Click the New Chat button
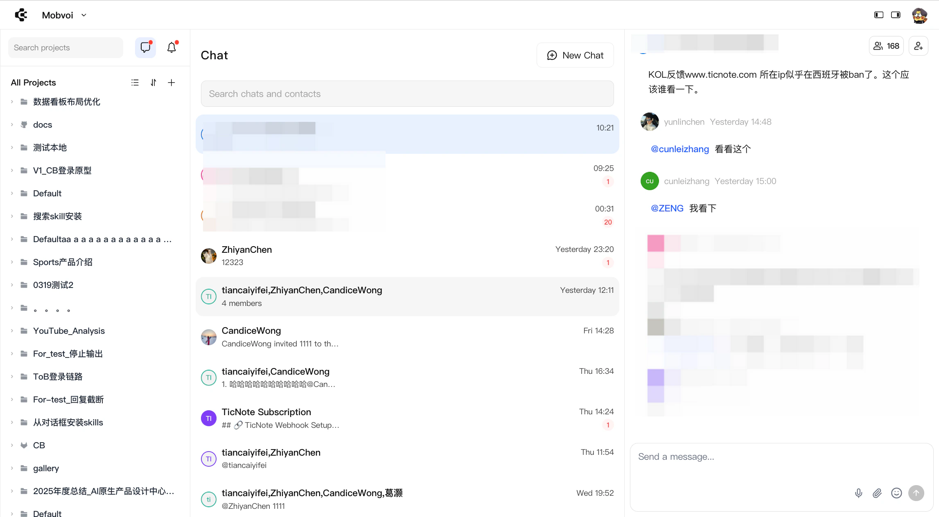Screen dimensions: 939x517 575,55
